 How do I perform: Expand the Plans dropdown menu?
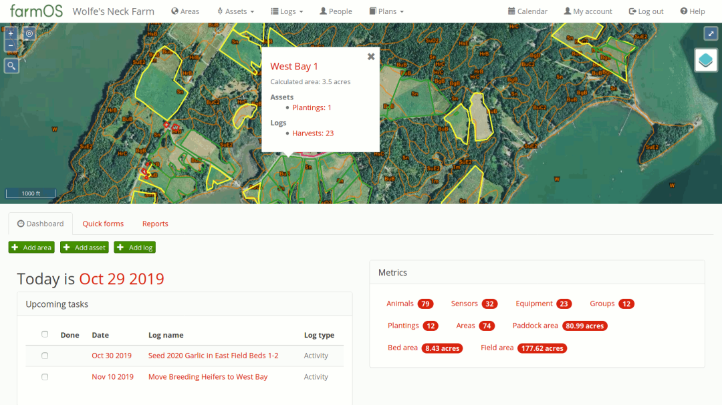[x=386, y=11]
